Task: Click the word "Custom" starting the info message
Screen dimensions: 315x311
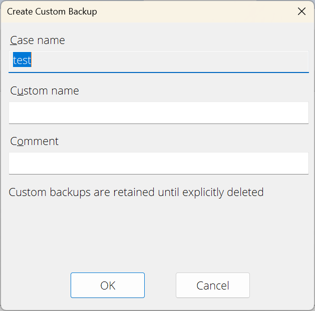Action: click(x=28, y=192)
